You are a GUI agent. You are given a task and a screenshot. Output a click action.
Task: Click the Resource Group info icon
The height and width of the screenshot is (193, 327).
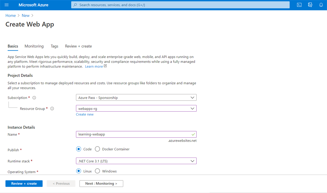[x=52, y=109]
